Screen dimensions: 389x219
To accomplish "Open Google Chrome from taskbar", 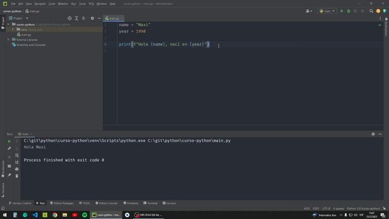I will click(x=55, y=215).
